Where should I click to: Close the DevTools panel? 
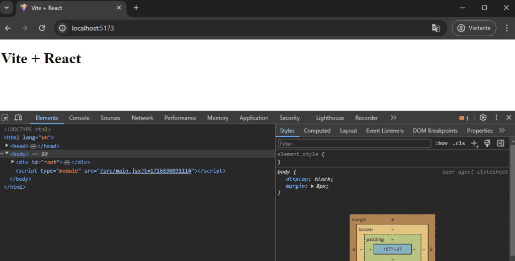point(509,117)
